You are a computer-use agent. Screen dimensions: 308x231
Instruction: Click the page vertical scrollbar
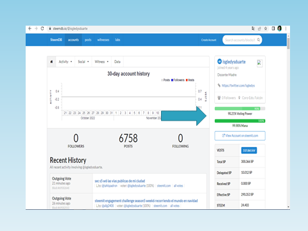[288, 44]
